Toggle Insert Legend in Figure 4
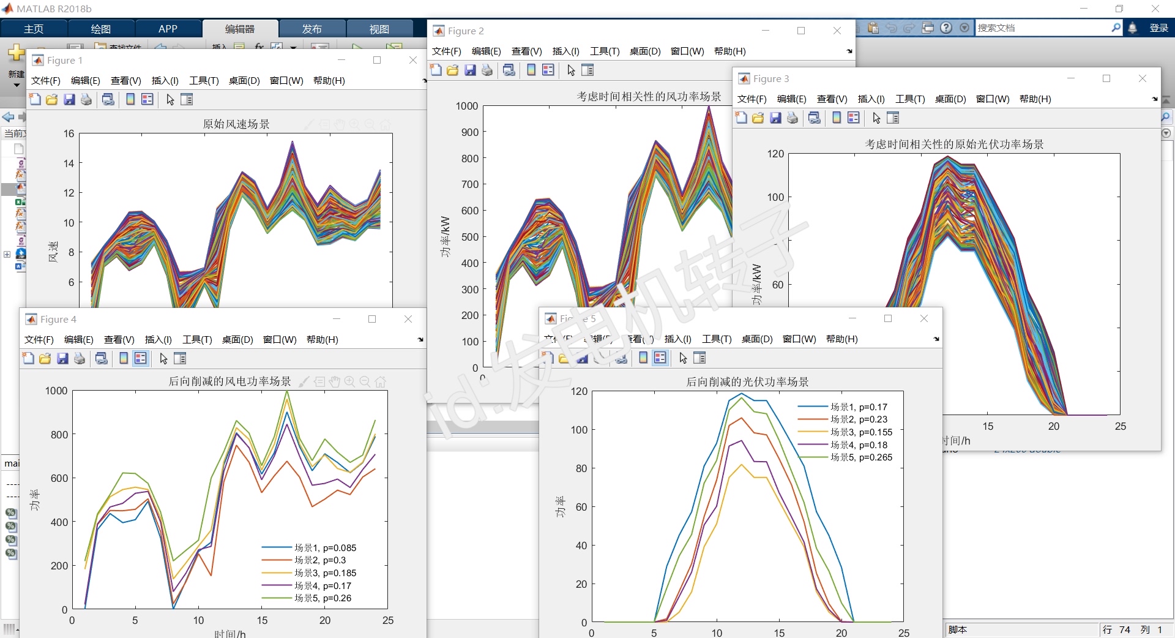The width and height of the screenshot is (1175, 638). click(x=141, y=358)
